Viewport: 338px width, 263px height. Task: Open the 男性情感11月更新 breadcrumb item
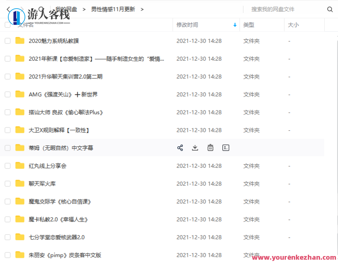(x=113, y=9)
